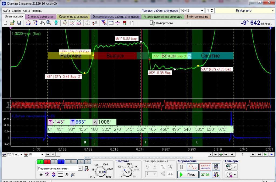Viewport: 276px width, 182px height.
Task: Toggle channel 5 button
Action: (x=71, y=162)
